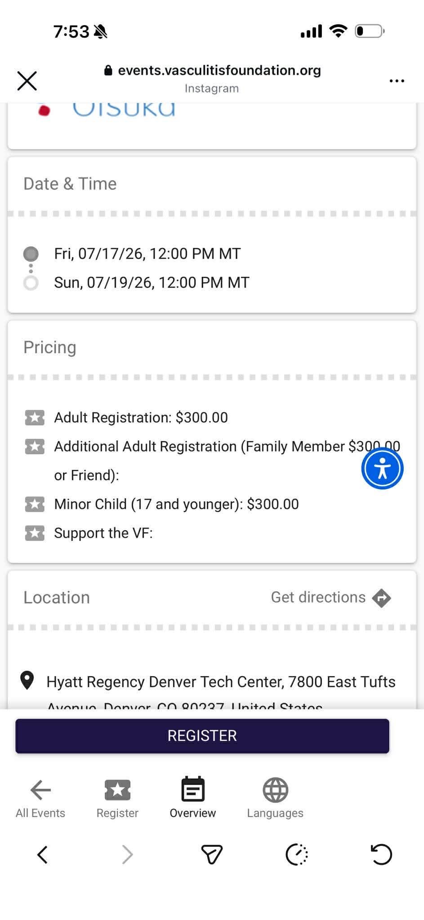Viewport: 424px width, 920px height.
Task: Select the Overview tab
Action: click(193, 798)
